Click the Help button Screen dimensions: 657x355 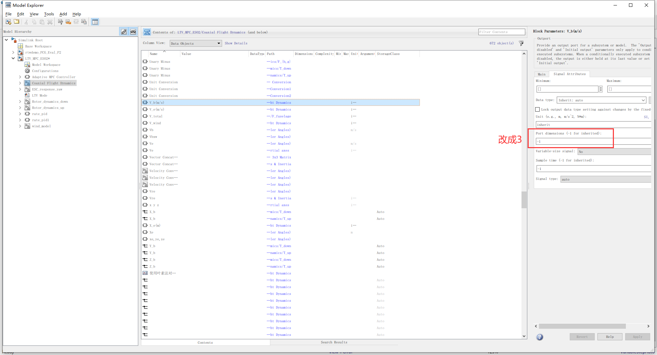pos(610,337)
